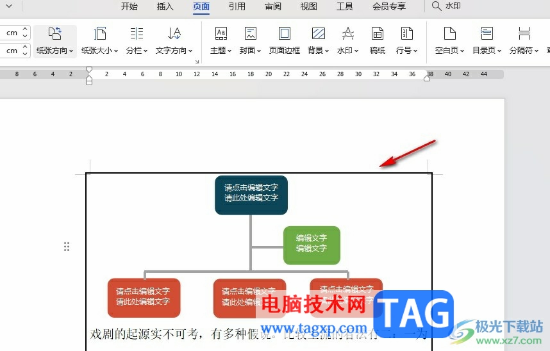Click the 稿纸 manuscript paper button

coord(378,41)
